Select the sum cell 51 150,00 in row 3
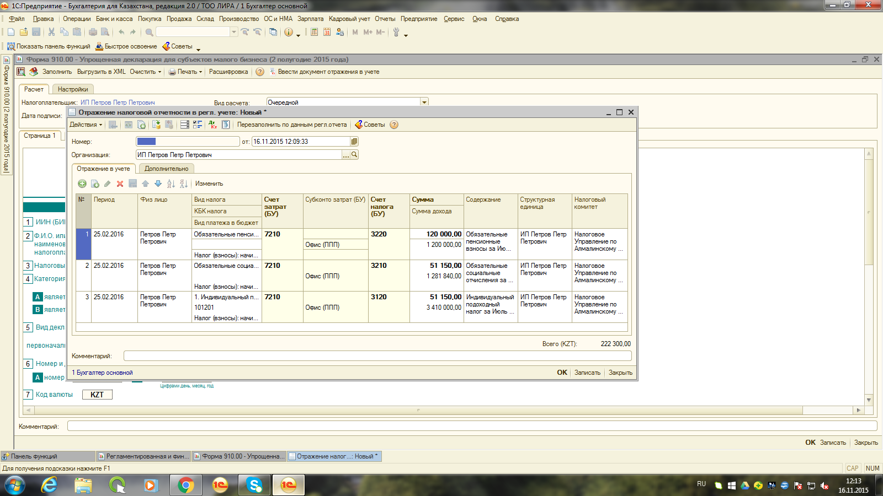This screenshot has height=496, width=883. (437, 297)
